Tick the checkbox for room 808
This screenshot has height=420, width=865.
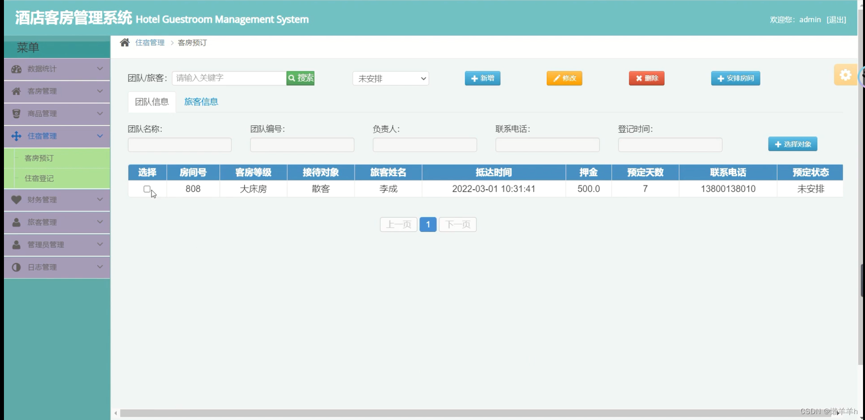pyautogui.click(x=147, y=189)
